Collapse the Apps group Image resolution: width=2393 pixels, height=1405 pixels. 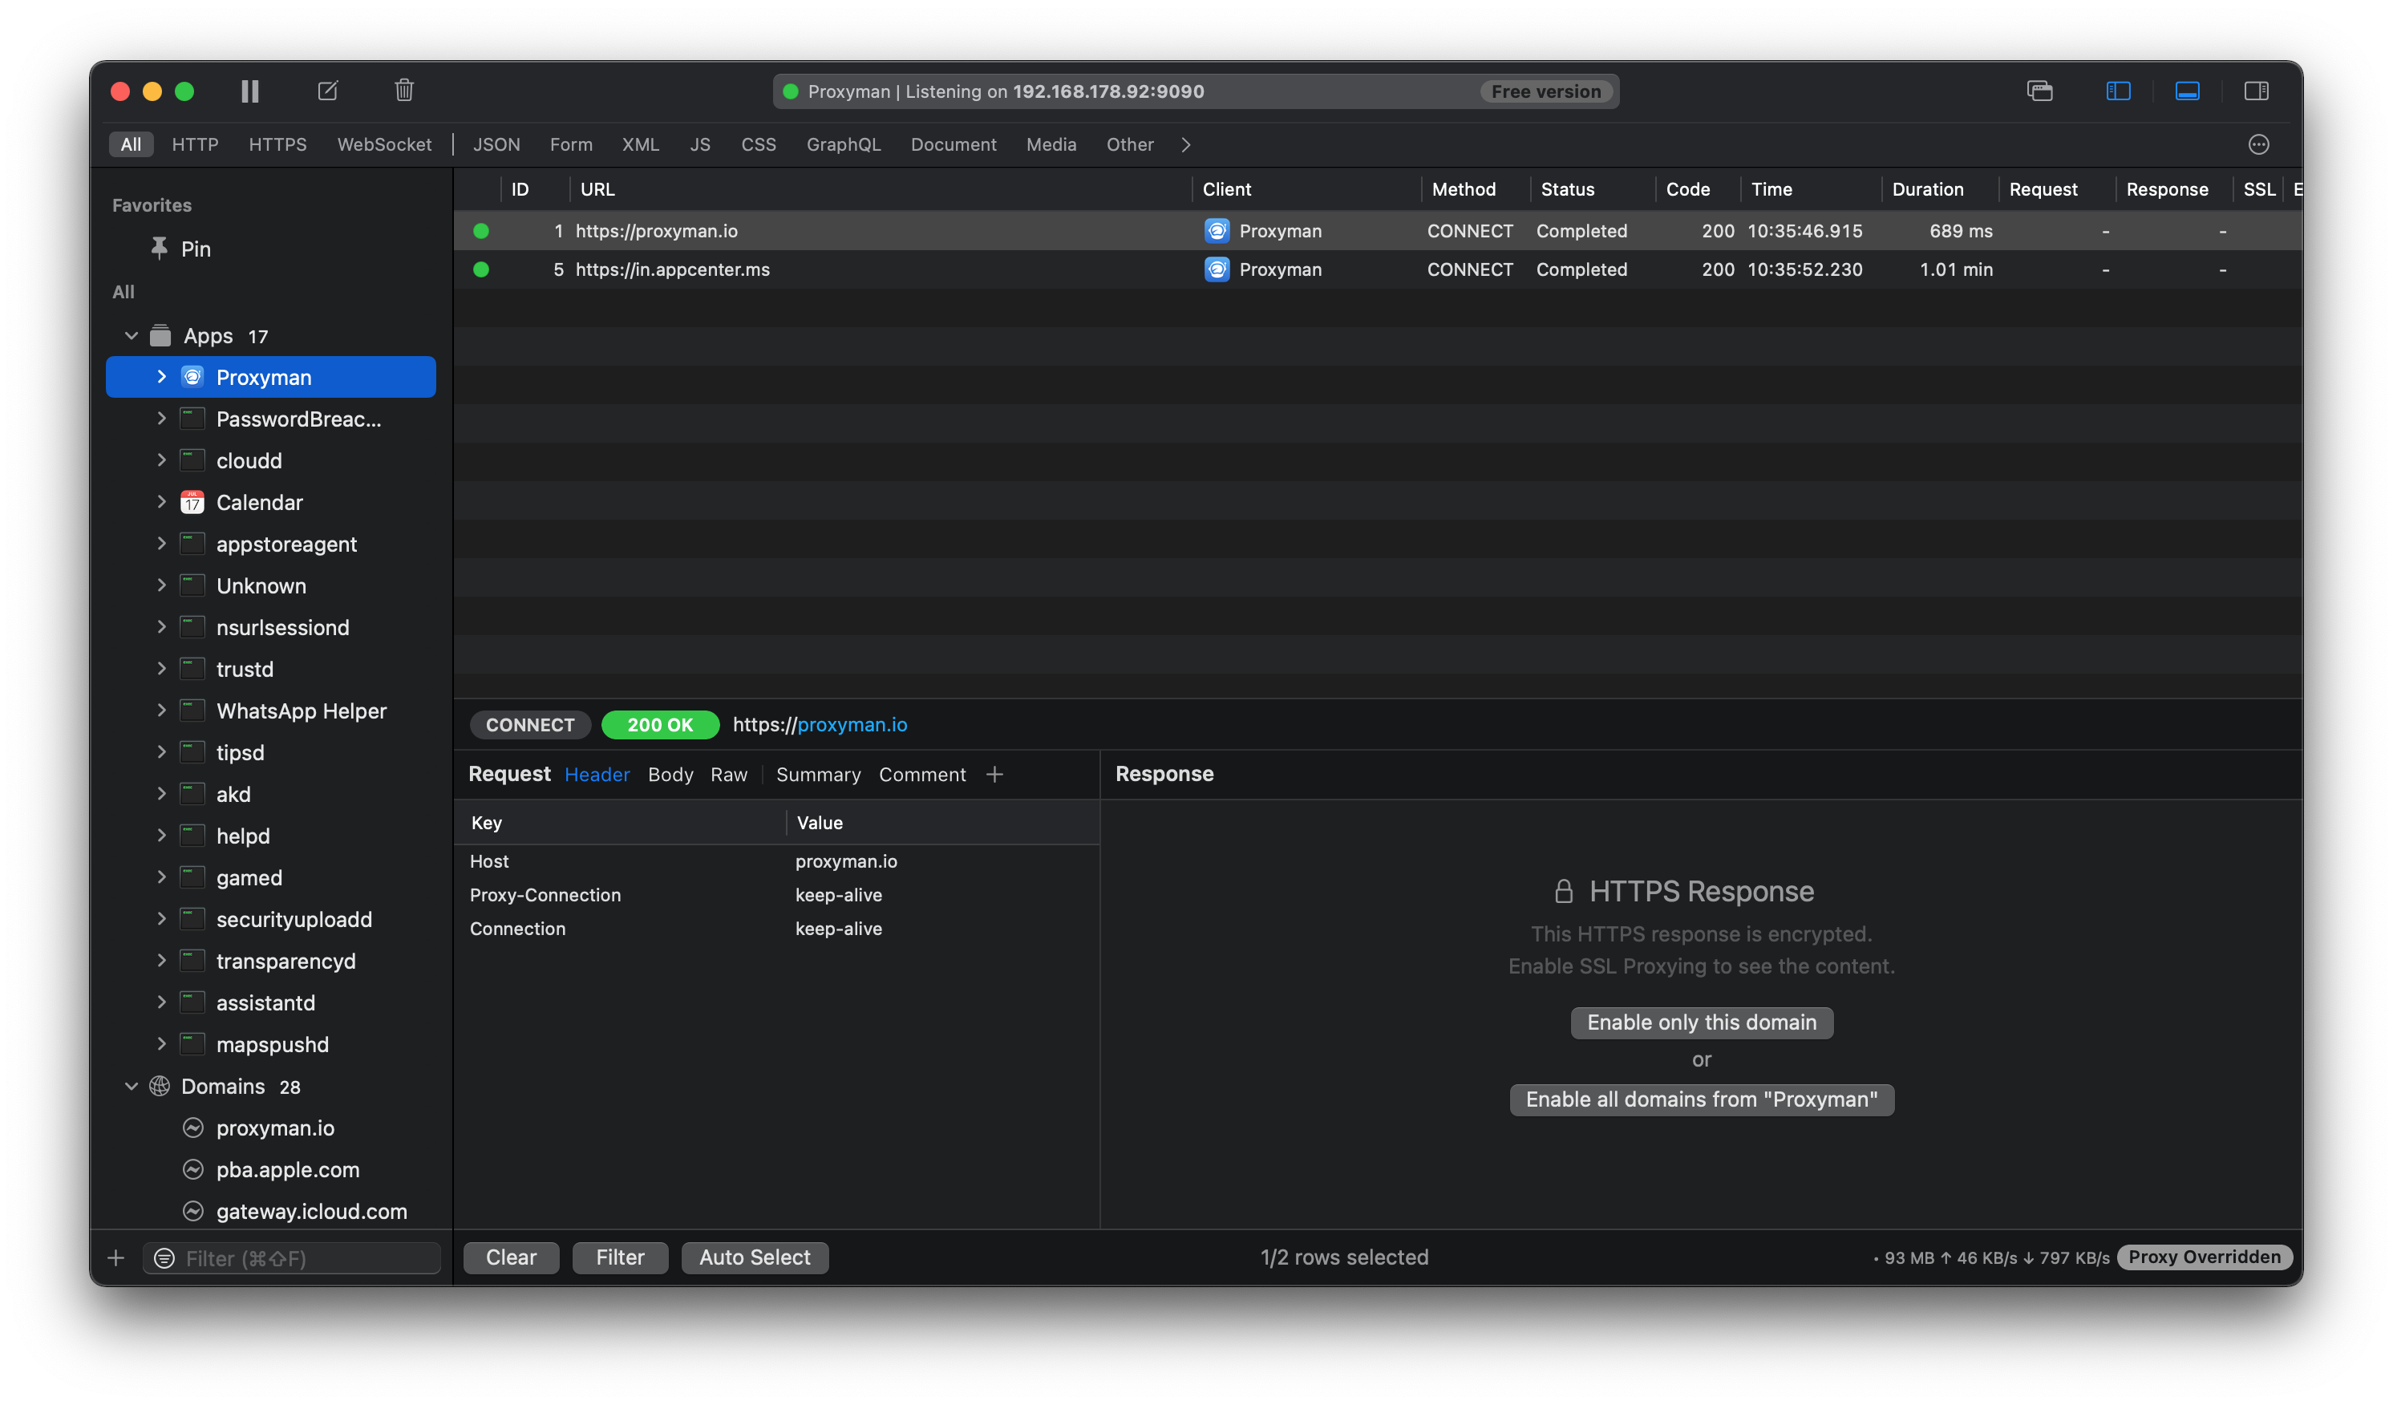pyautogui.click(x=131, y=336)
